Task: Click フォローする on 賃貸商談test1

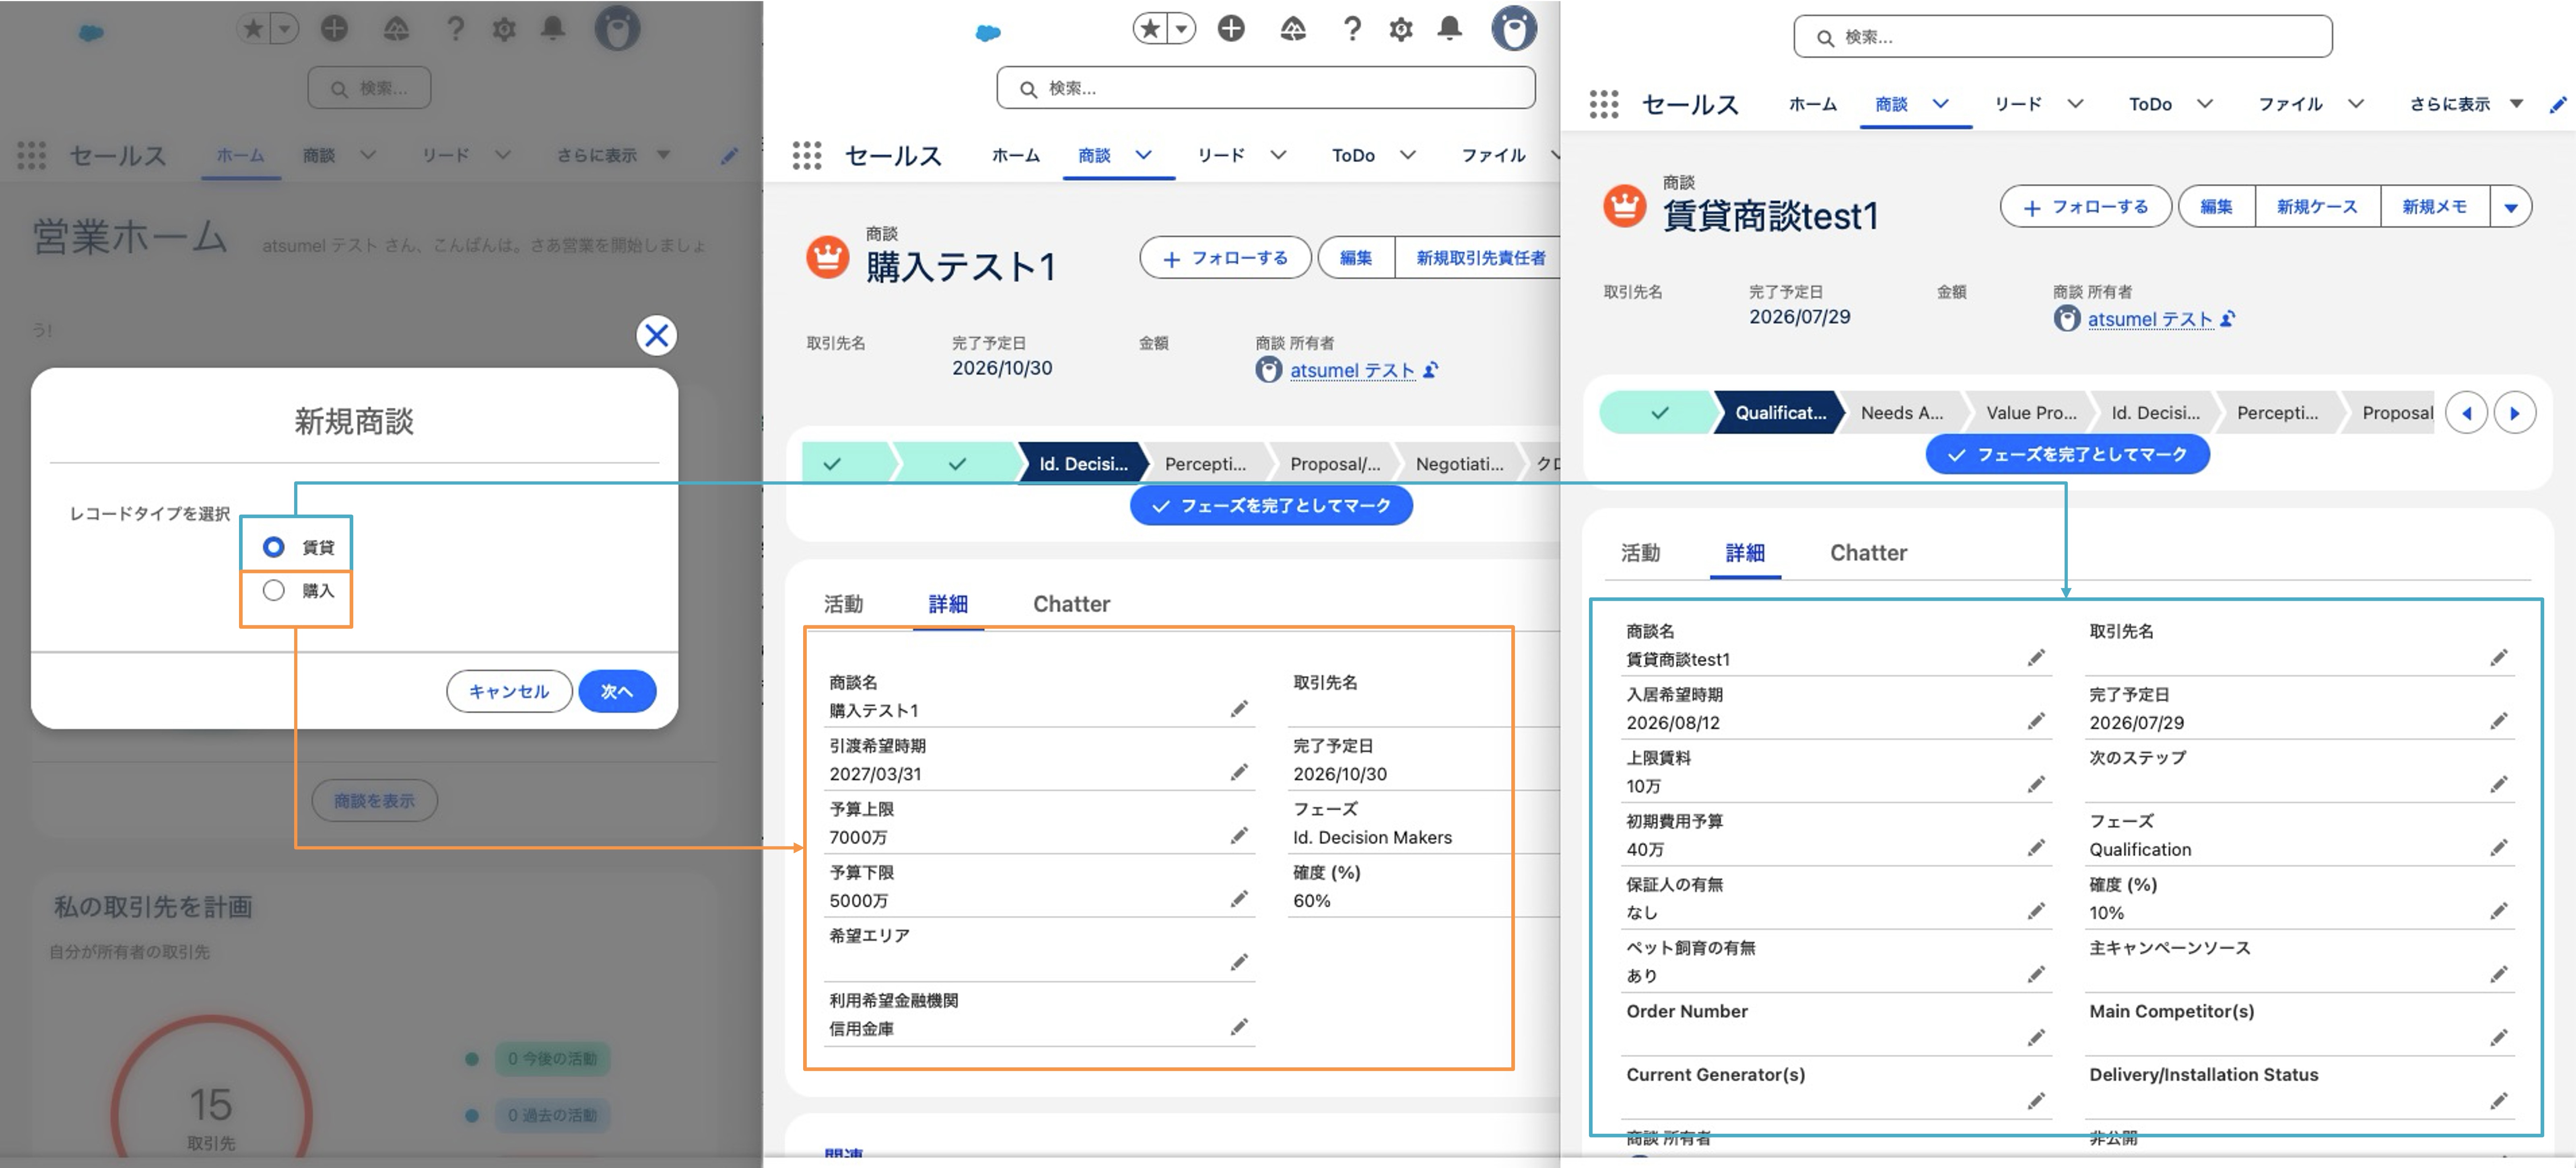Action: 2085,207
